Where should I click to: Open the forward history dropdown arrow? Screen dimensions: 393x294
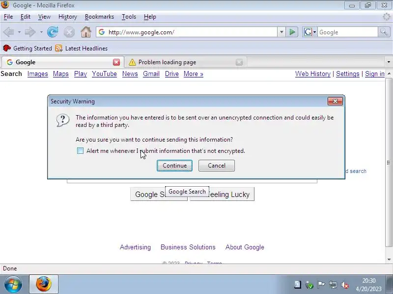(41, 32)
